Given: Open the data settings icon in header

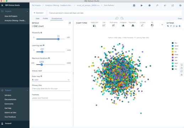Looking at the screenshot, I should click(173, 5).
